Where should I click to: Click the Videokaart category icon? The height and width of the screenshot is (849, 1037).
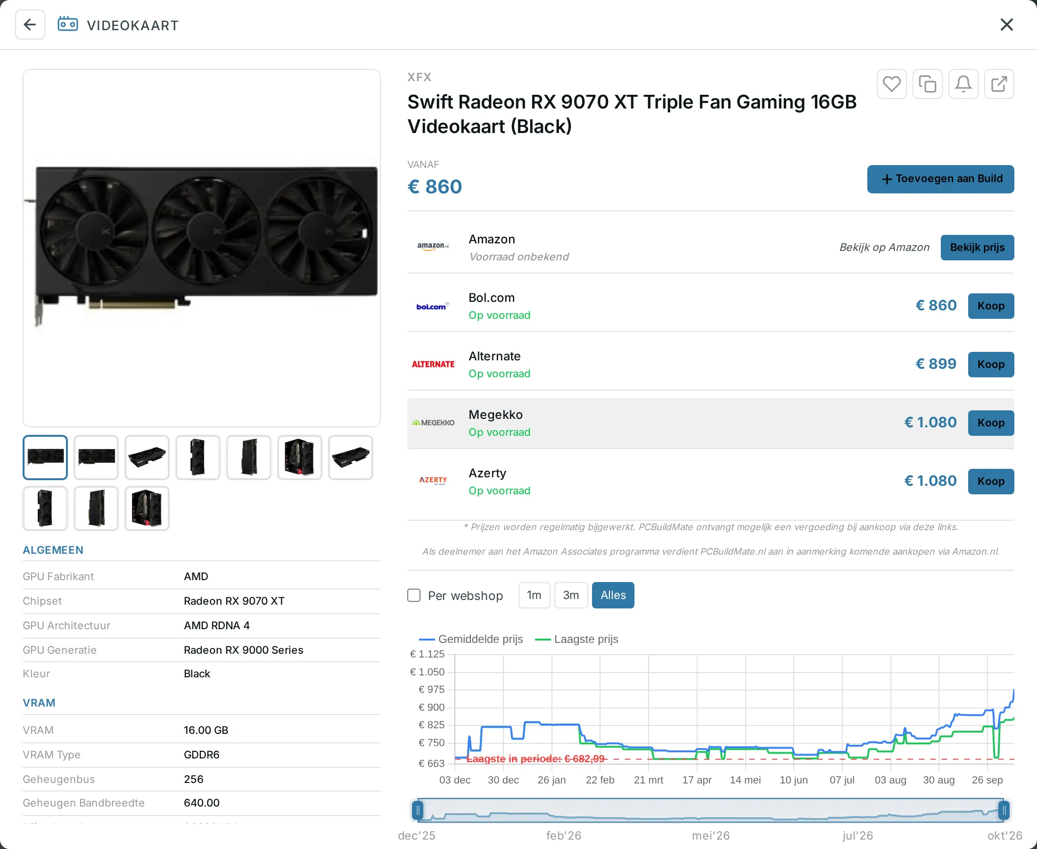[67, 25]
